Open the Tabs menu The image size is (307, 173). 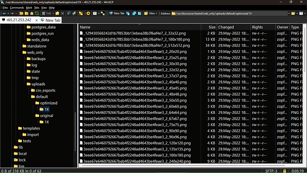[36, 8]
